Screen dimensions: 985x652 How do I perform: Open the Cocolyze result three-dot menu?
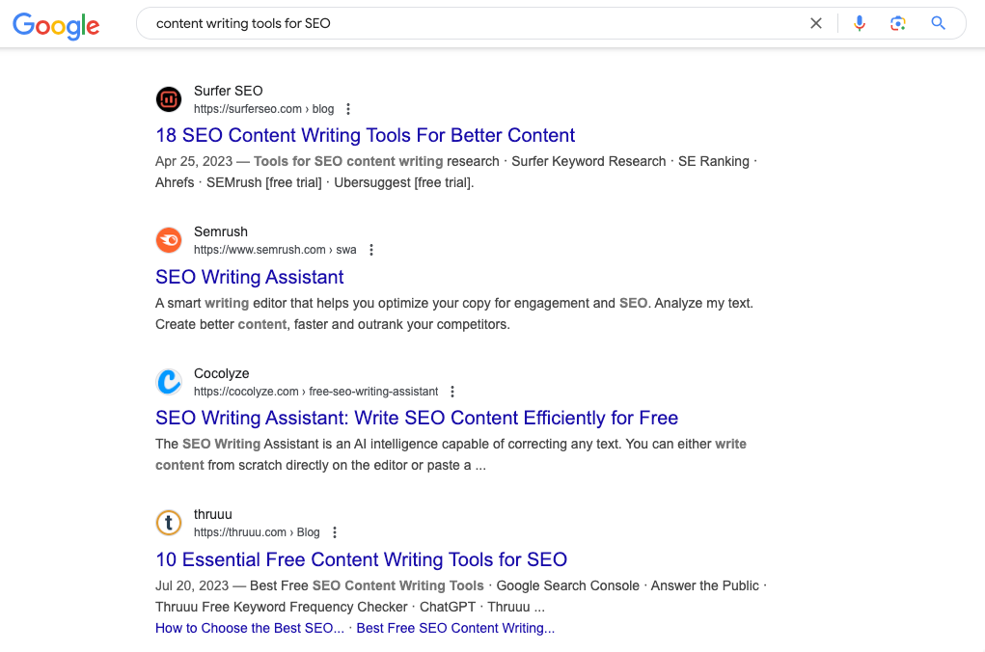click(452, 392)
